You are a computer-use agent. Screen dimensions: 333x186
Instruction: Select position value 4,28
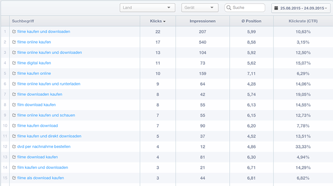[x=252, y=84]
